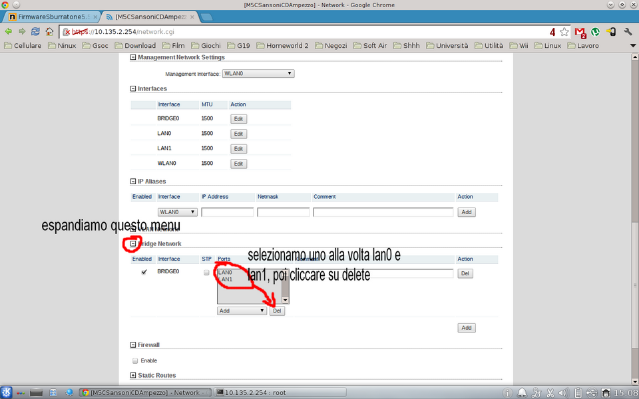Bookmark this page with the star icon
The image size is (639, 399).
click(564, 31)
